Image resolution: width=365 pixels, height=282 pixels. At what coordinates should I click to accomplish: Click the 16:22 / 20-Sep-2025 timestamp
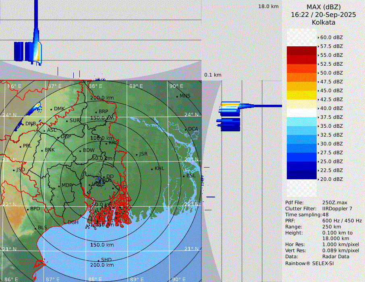pyautogui.click(x=324, y=15)
